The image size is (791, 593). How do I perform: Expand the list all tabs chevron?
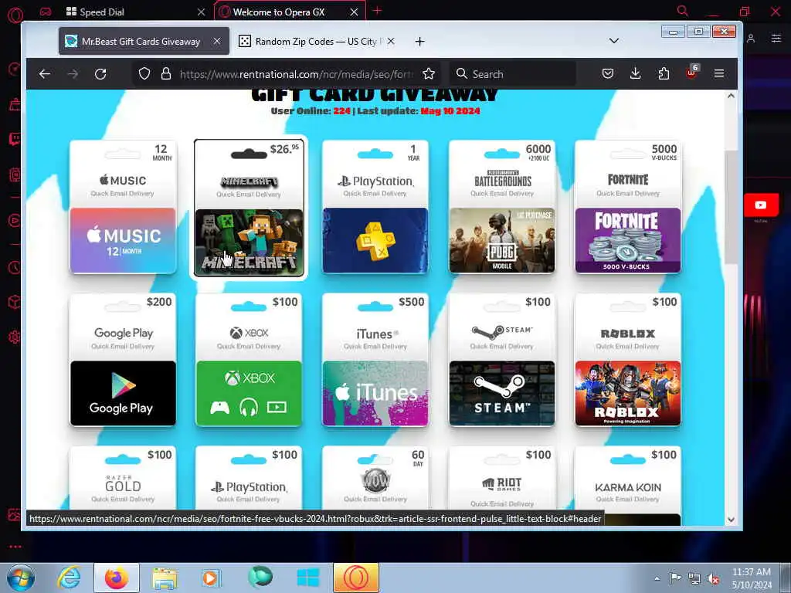point(614,41)
